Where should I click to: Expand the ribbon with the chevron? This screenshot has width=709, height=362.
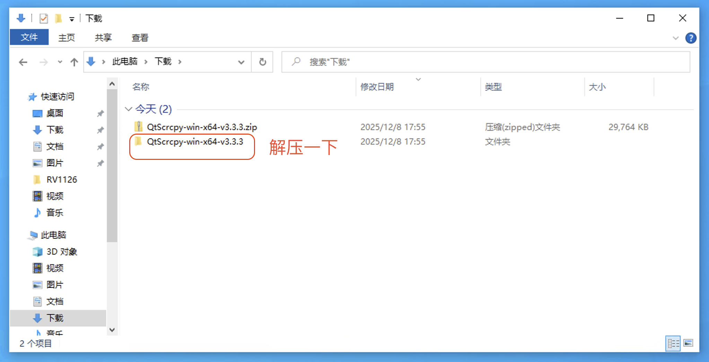point(675,38)
